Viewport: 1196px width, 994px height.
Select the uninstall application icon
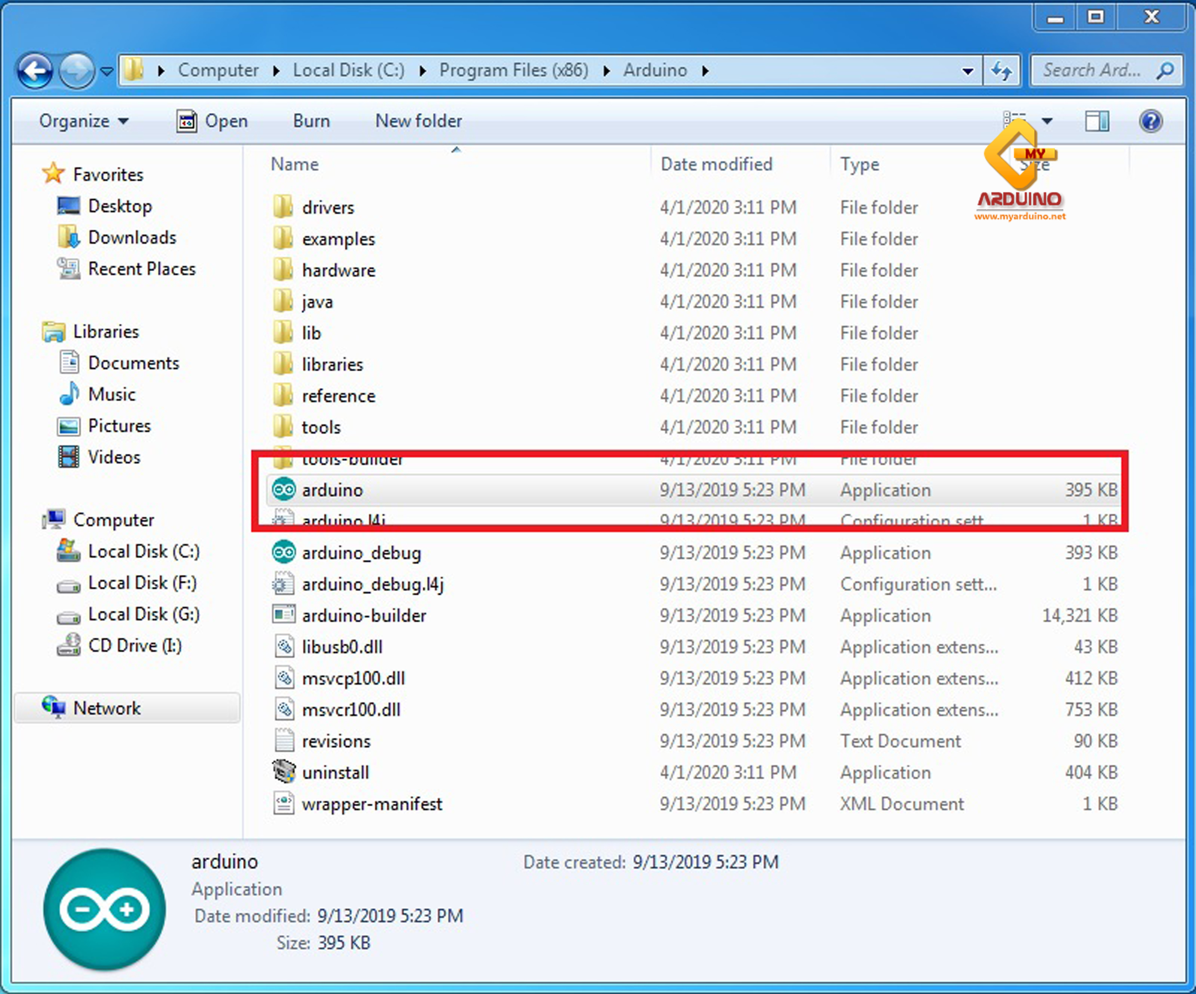pos(284,772)
